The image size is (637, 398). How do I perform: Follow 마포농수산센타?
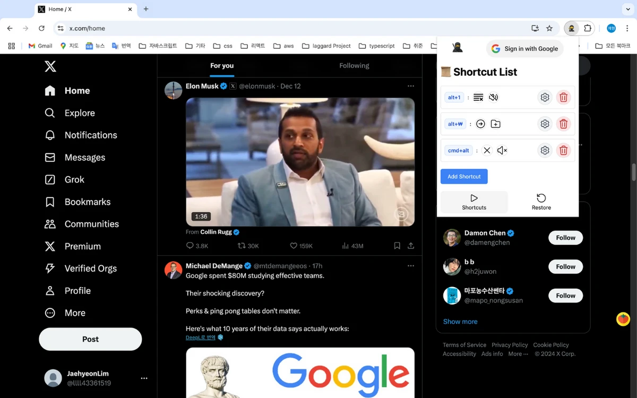tap(565, 296)
